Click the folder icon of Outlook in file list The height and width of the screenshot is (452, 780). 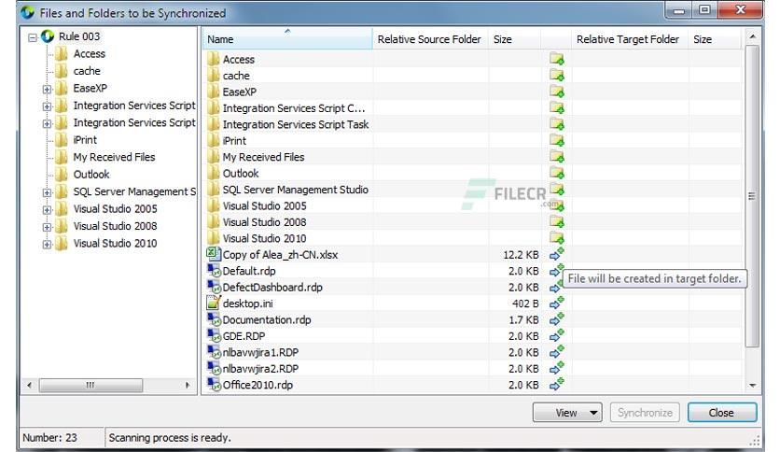click(214, 173)
